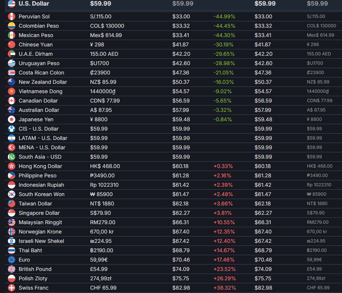Select the white CHF 65.99 price

pyautogui.click(x=103, y=288)
